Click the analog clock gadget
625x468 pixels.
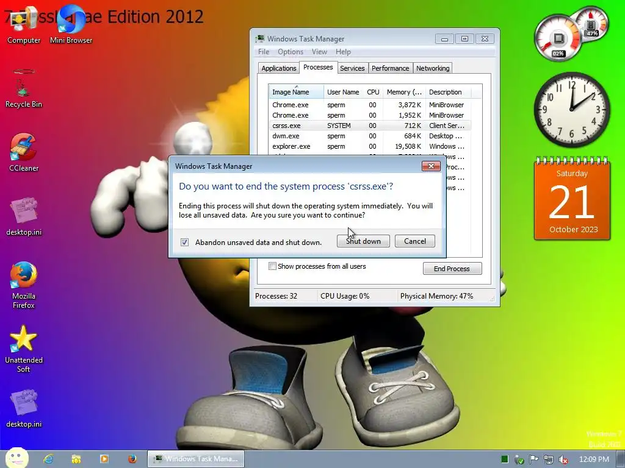point(572,110)
